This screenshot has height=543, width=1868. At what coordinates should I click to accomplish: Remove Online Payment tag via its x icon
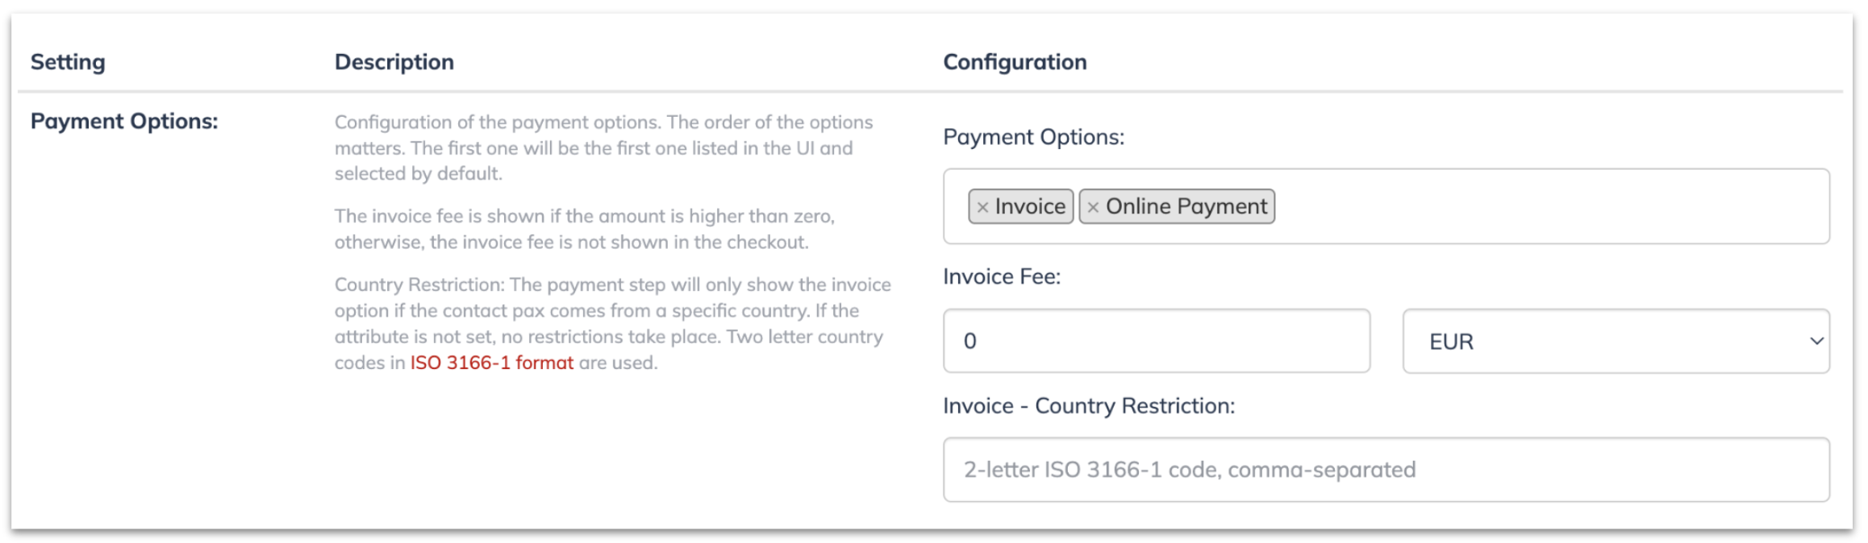(x=1093, y=208)
